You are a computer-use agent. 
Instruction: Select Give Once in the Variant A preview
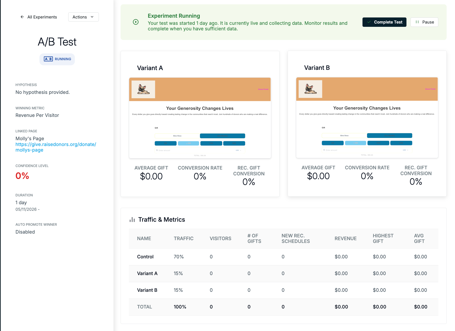(x=177, y=136)
